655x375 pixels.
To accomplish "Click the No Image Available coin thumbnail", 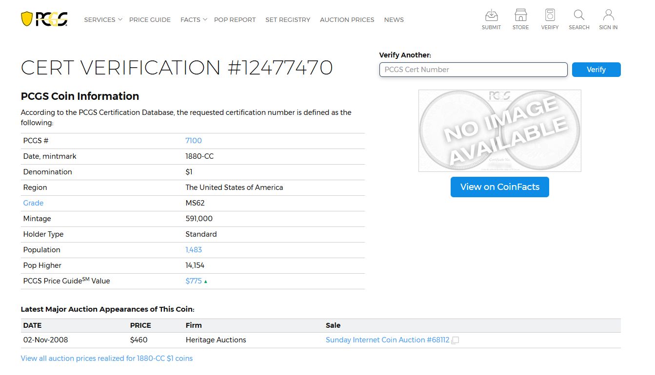I will click(500, 131).
